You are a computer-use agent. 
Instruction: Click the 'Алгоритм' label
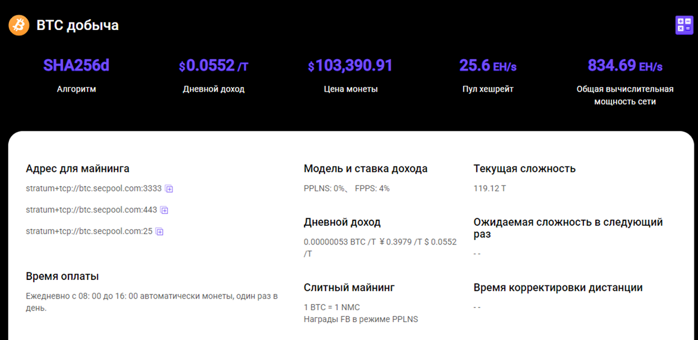coord(76,89)
